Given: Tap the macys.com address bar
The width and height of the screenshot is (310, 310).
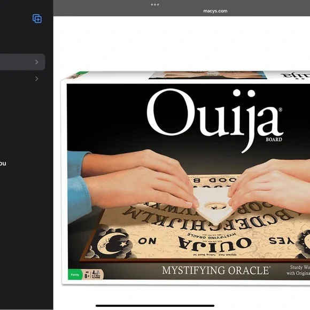Looking at the screenshot, I should tap(215, 11).
